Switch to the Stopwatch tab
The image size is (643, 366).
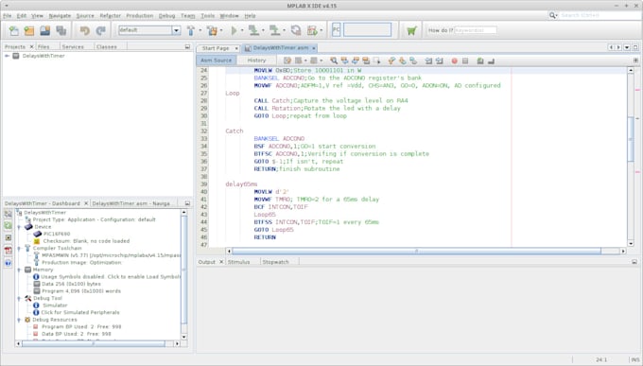tap(275, 262)
